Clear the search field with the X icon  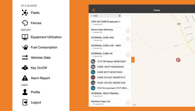click(119, 16)
